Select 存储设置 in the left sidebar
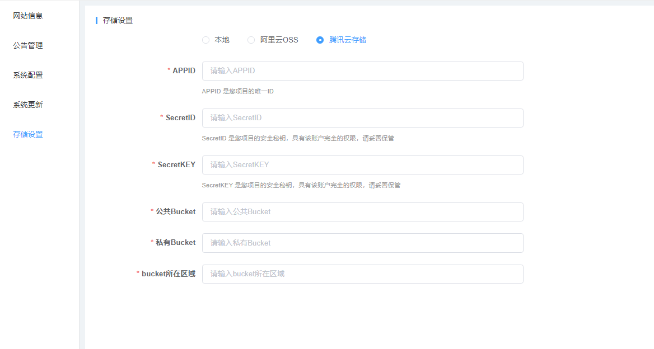654x349 pixels. [28, 134]
